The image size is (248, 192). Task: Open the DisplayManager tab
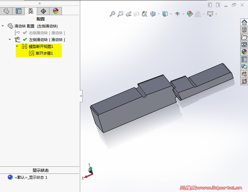(55, 11)
